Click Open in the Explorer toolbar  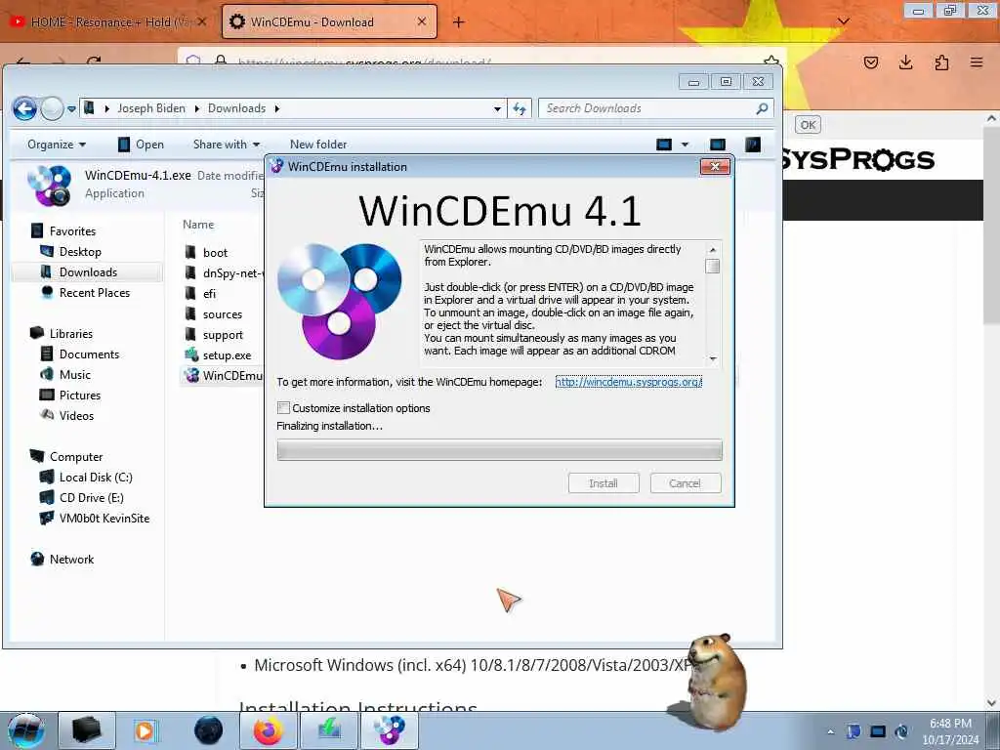tap(142, 145)
